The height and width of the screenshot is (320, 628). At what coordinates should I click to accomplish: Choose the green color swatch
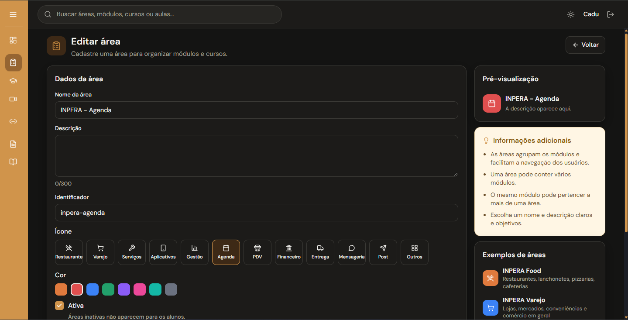[108, 289]
